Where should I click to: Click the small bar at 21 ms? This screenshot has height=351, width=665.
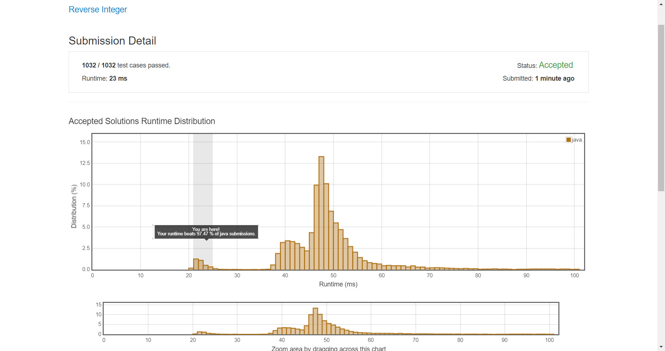196,265
